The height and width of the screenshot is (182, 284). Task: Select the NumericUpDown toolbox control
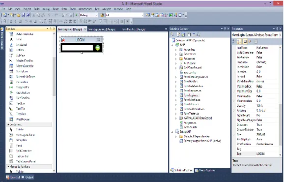tap(26, 77)
